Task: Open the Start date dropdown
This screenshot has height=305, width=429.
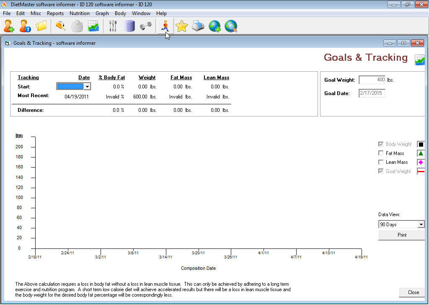Action: 87,86
